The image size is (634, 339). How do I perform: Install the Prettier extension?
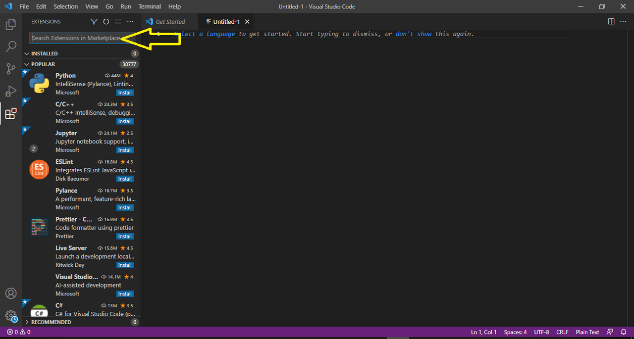[125, 236]
